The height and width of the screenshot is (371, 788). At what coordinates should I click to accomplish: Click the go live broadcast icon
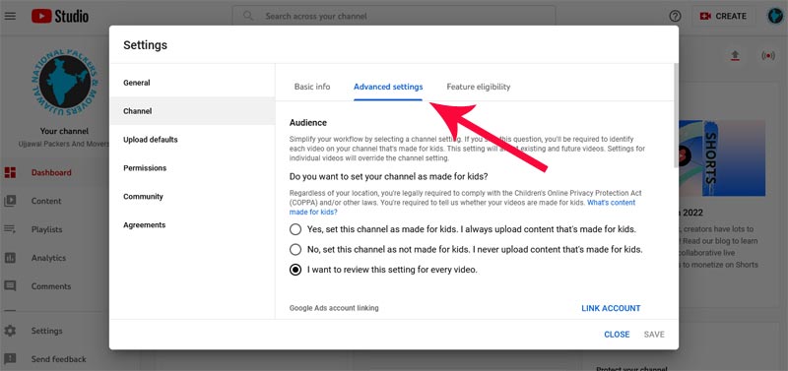tap(768, 56)
